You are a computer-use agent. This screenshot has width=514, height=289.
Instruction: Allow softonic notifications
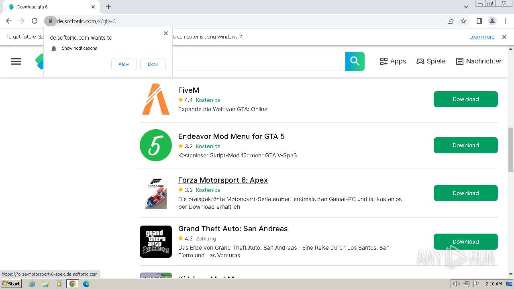(x=124, y=64)
